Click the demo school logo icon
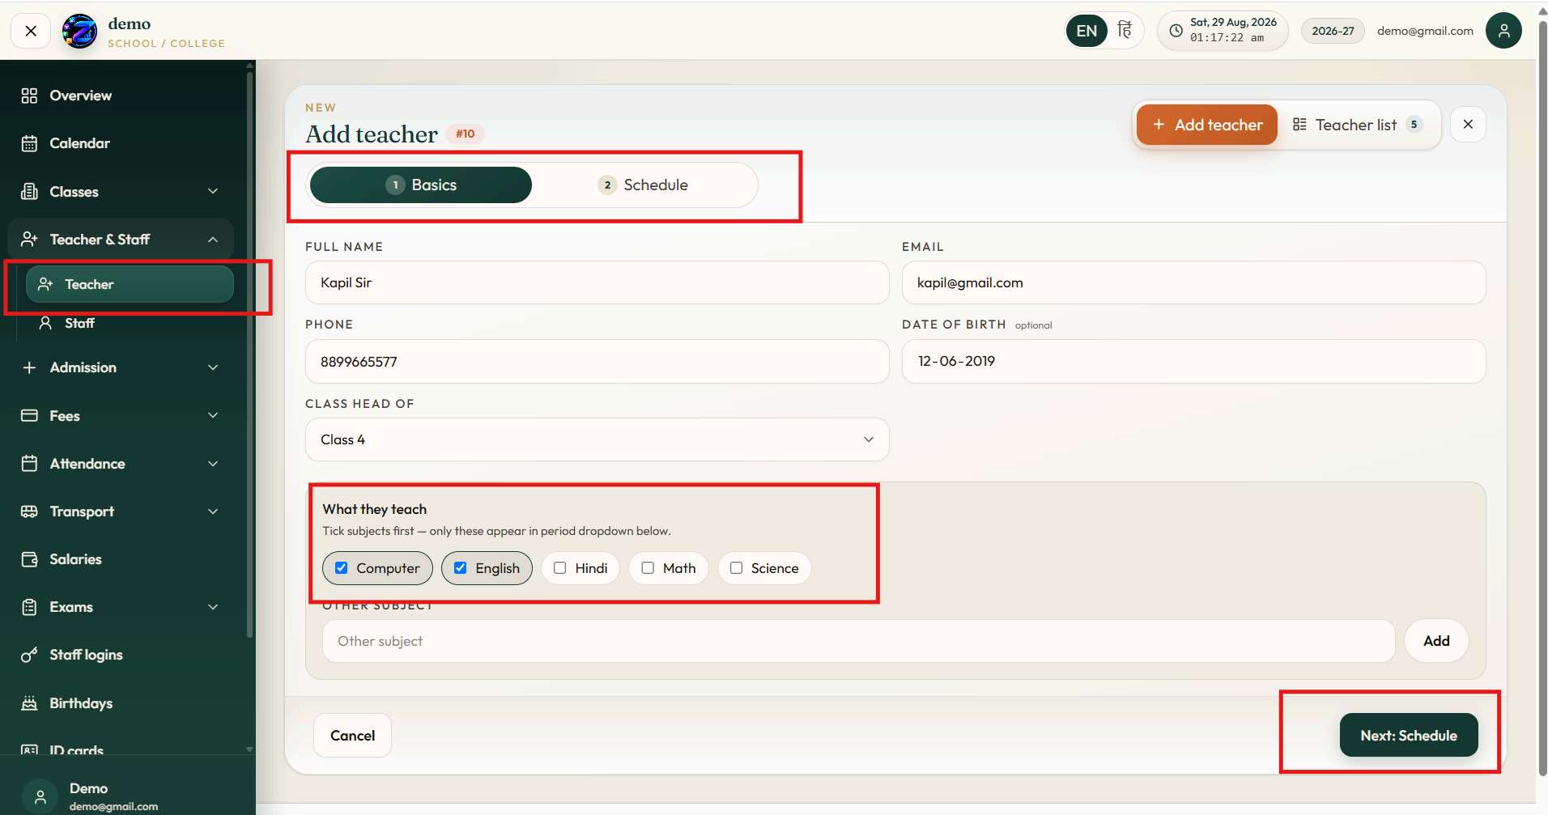This screenshot has height=815, width=1548. [80, 32]
